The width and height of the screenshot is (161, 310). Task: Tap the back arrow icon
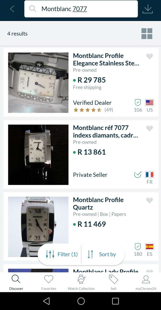tap(12, 9)
